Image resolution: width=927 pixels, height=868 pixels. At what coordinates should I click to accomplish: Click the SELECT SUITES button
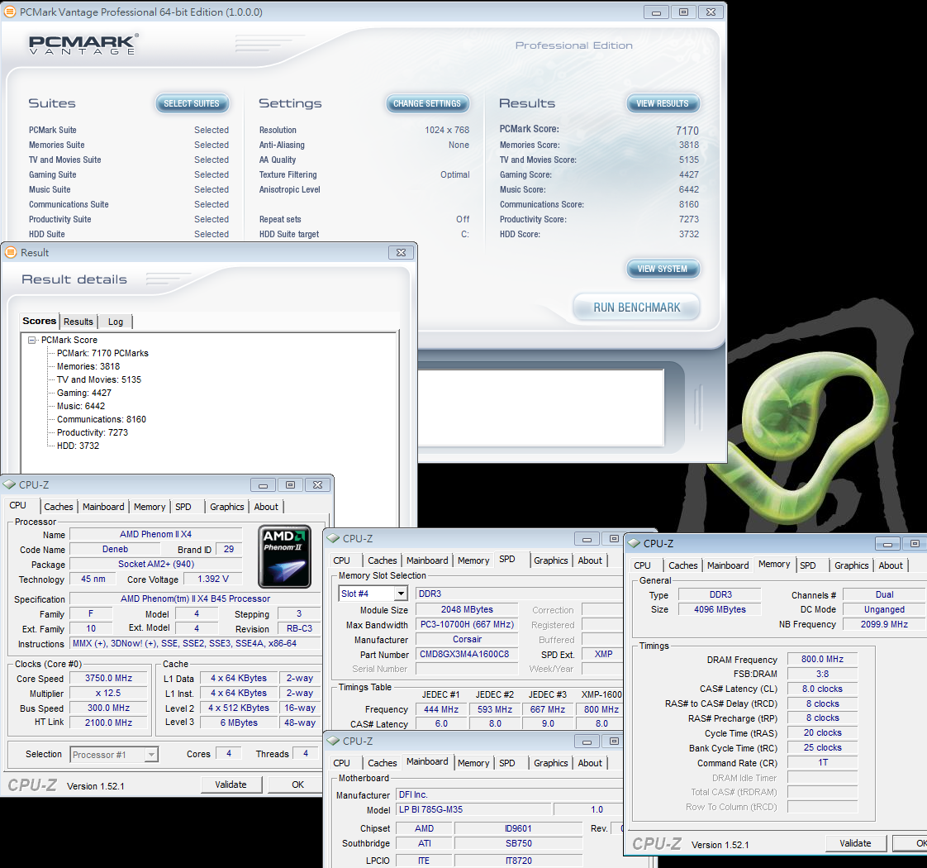pos(192,103)
